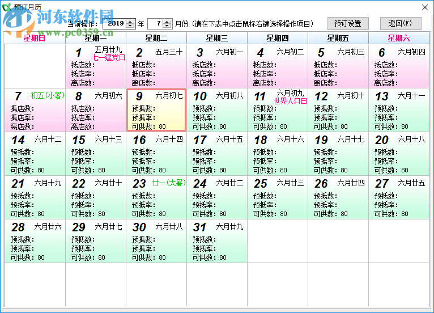Select day 7 cell 初五(小暑)
Image resolution: width=434 pixels, height=313 pixels.
pos(35,110)
